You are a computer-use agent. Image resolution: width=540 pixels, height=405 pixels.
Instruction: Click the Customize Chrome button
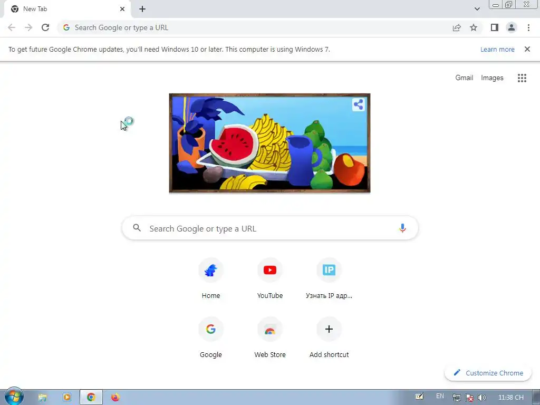pyautogui.click(x=488, y=373)
